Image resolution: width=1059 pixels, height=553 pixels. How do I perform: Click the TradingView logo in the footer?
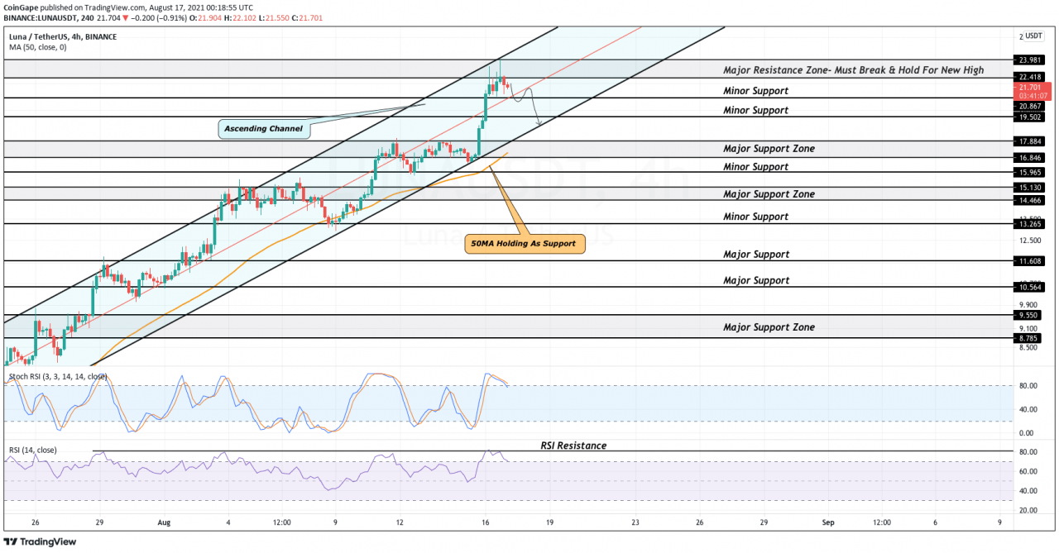(x=41, y=541)
